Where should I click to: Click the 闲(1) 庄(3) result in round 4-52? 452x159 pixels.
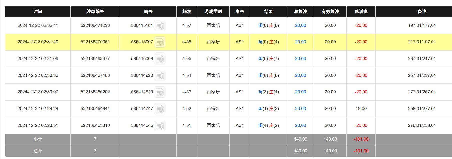point(268,109)
